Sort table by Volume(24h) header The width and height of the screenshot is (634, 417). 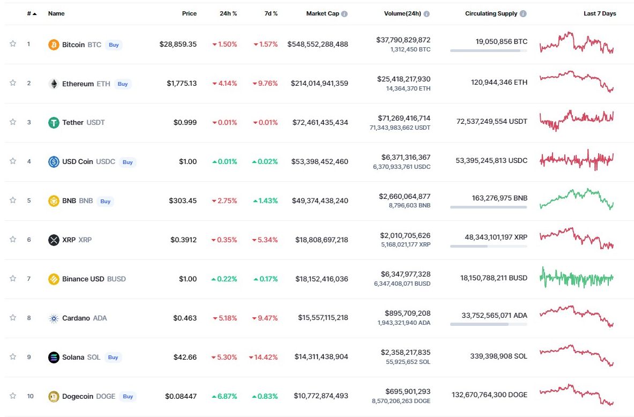(x=402, y=14)
